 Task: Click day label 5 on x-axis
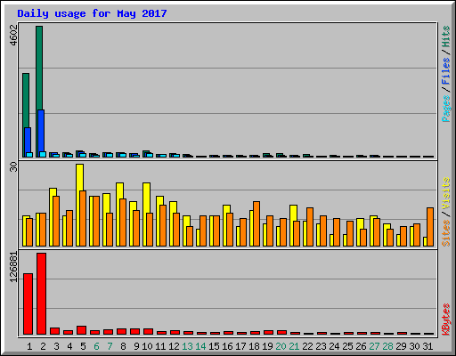click(83, 346)
